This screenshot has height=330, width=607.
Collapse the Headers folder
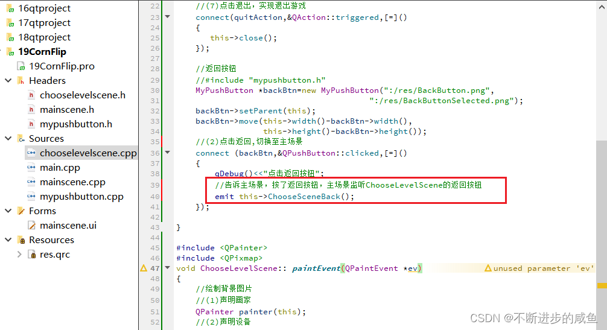pos(8,80)
